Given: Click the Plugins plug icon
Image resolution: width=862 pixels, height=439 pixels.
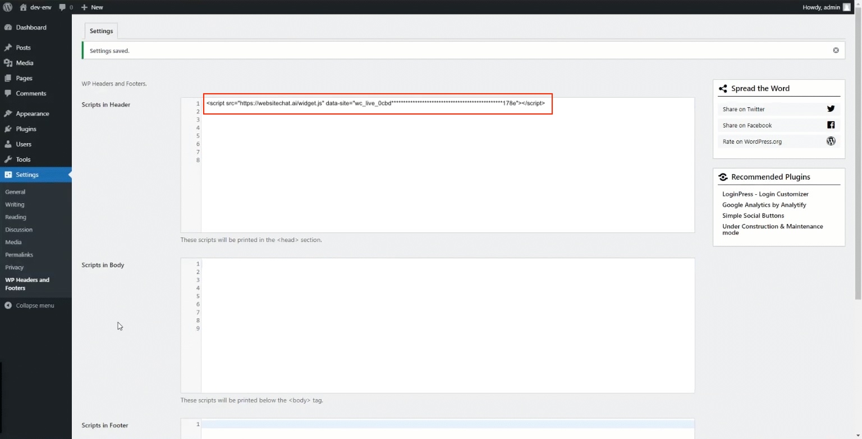Looking at the screenshot, I should click(x=8, y=129).
